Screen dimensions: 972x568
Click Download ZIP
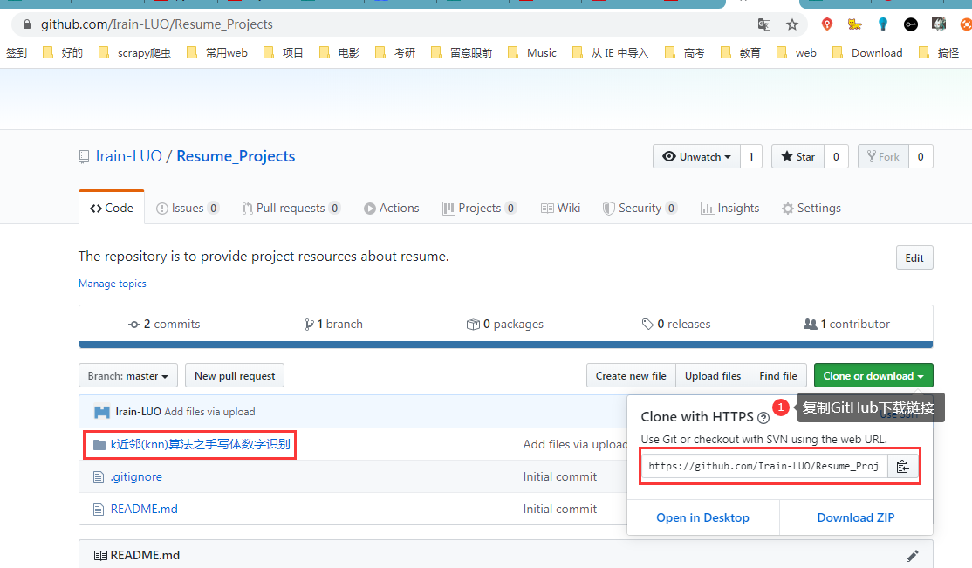[x=855, y=517]
